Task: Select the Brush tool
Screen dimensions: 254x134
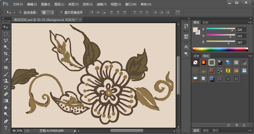Action: coord(6,74)
